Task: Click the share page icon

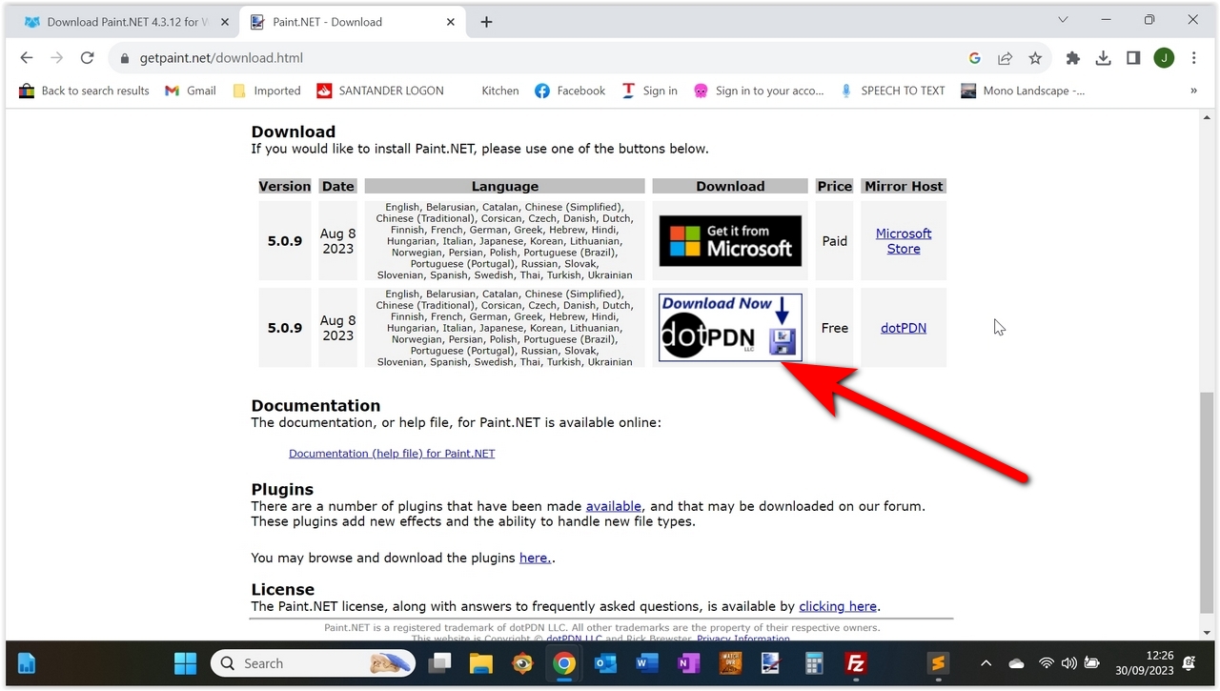Action: pyautogui.click(x=1005, y=58)
